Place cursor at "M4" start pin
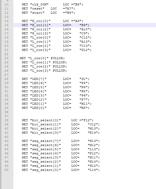This screenshot has width=156, height=189. [69, 13]
